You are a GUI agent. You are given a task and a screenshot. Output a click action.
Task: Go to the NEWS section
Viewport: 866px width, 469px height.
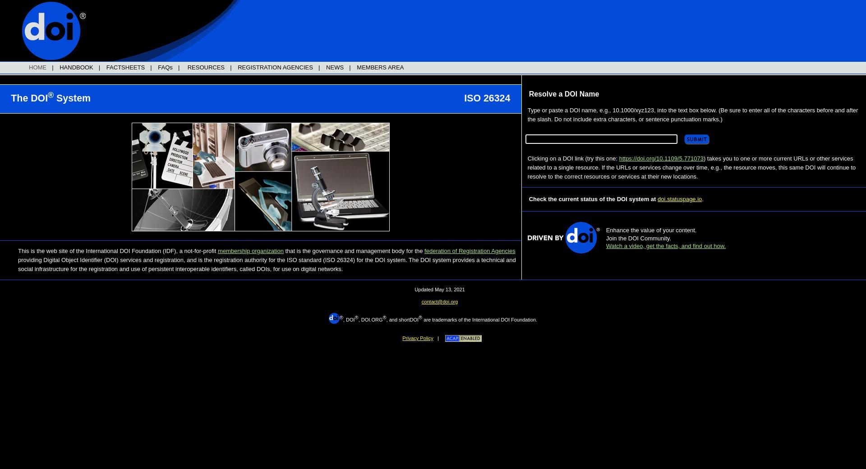pyautogui.click(x=335, y=68)
